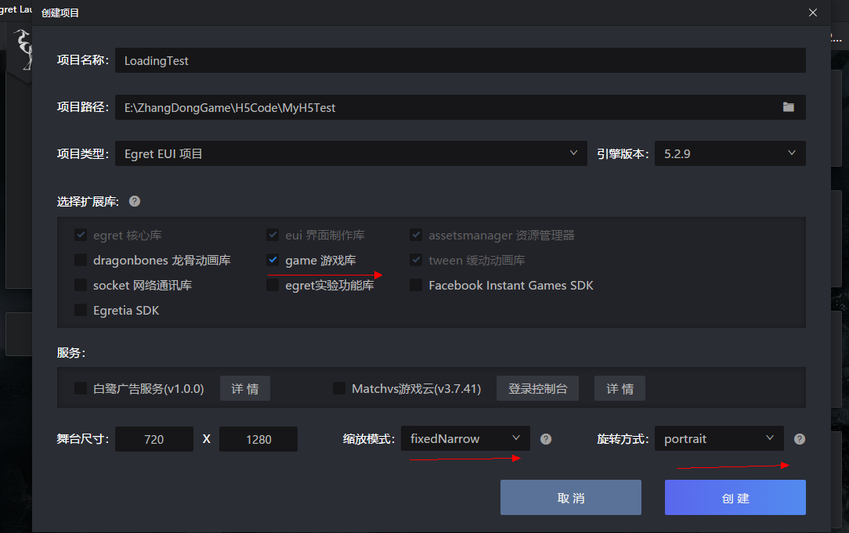Click the folder browse icon for project path
The width and height of the screenshot is (849, 533).
tap(789, 107)
